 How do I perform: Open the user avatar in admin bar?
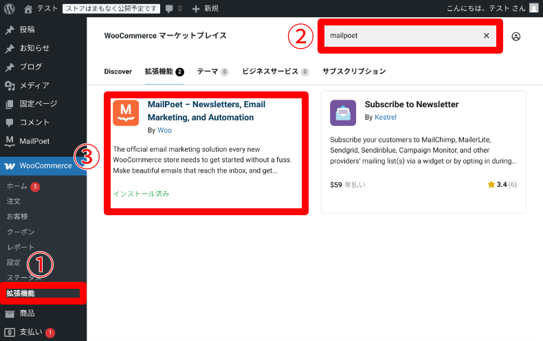coord(534,8)
